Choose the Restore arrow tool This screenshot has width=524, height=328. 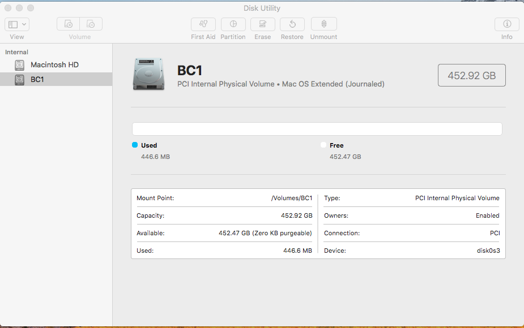point(292,24)
